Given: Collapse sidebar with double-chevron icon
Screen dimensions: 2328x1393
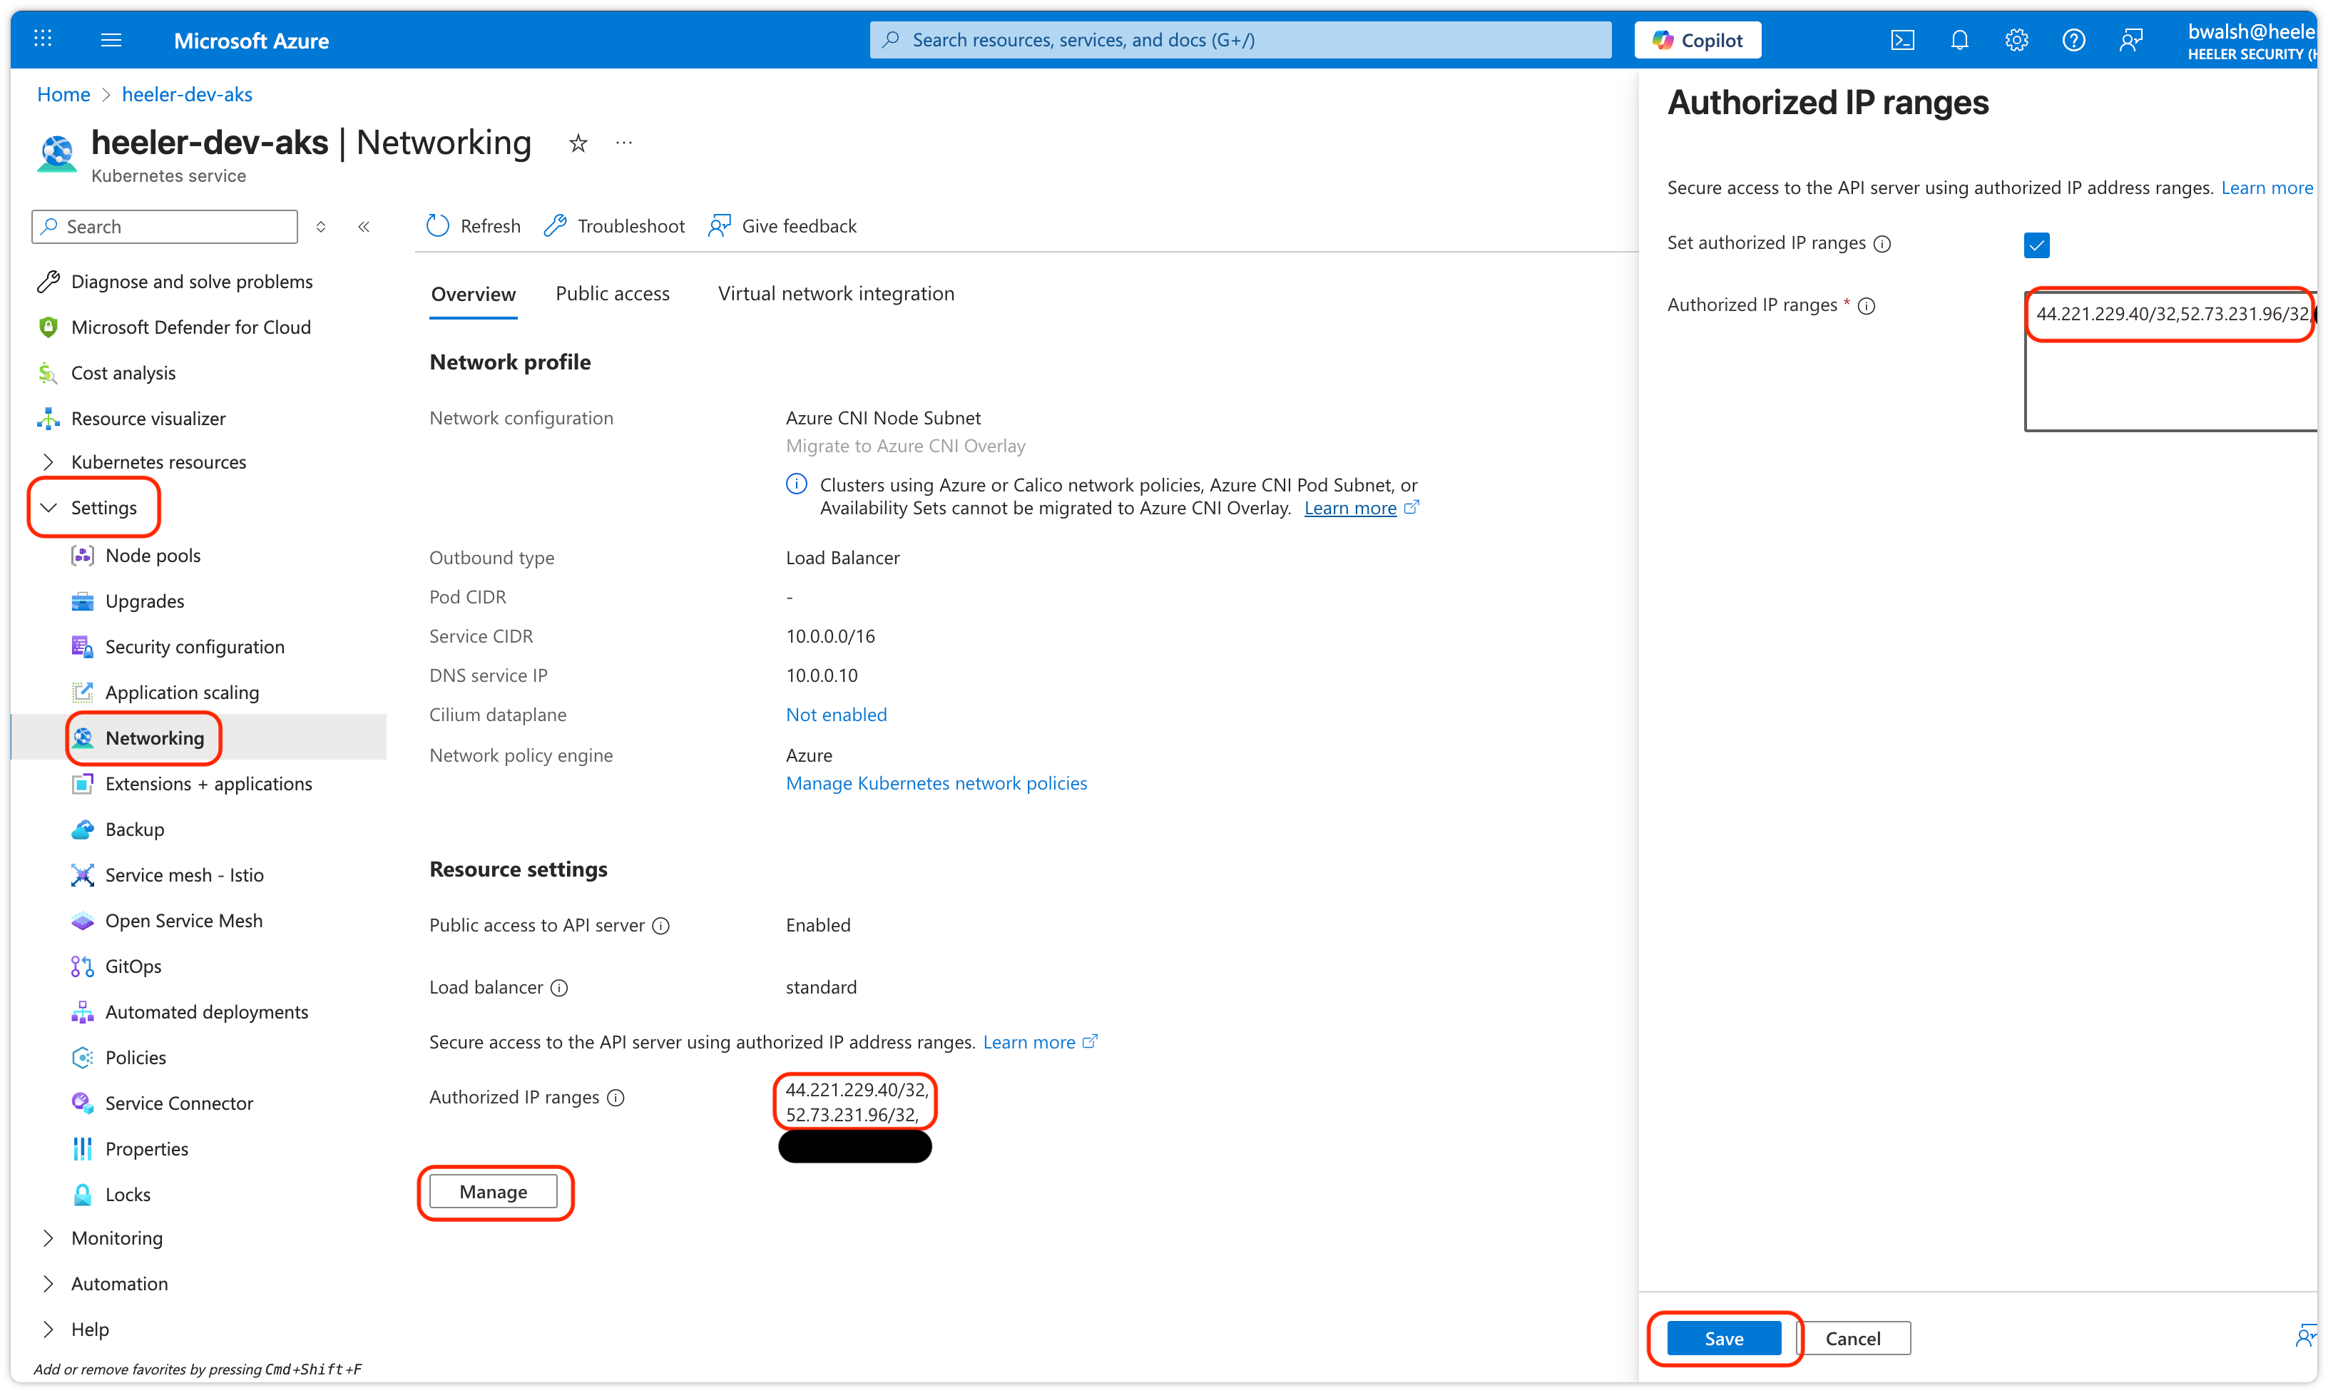Looking at the screenshot, I should [364, 227].
